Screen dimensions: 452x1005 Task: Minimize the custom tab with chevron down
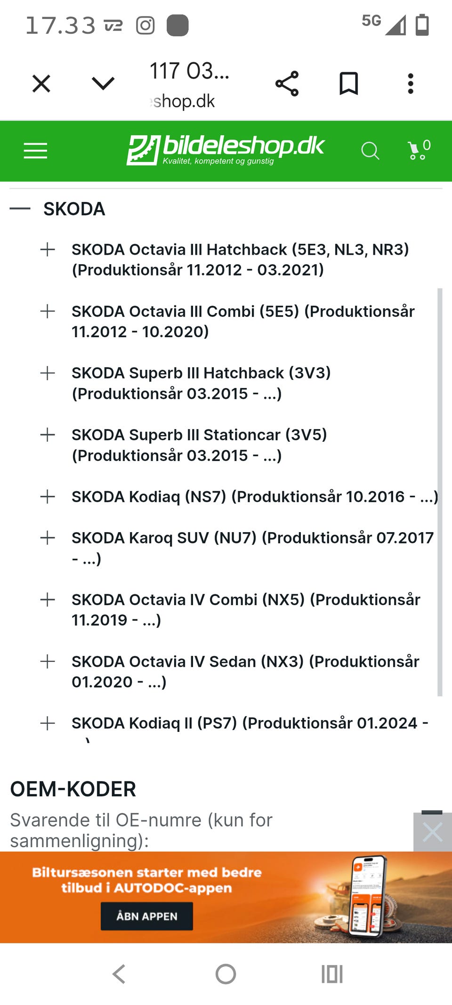[x=103, y=84]
